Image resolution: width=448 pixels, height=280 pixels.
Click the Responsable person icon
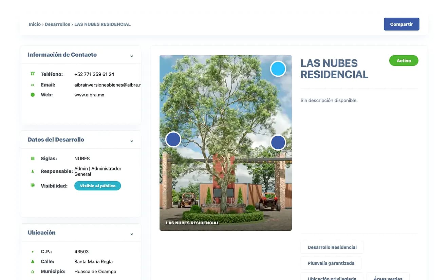point(33,171)
